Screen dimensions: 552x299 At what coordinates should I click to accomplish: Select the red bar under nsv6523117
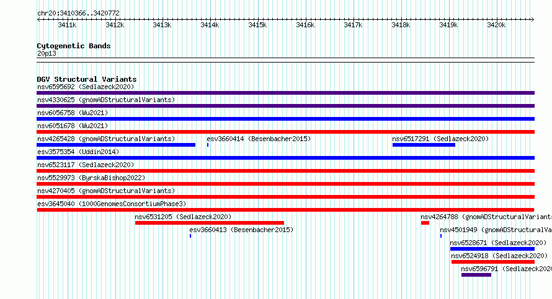(285, 171)
